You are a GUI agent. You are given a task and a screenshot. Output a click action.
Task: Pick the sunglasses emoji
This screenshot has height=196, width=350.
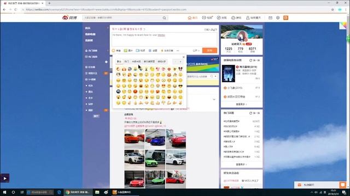[x=180, y=86]
